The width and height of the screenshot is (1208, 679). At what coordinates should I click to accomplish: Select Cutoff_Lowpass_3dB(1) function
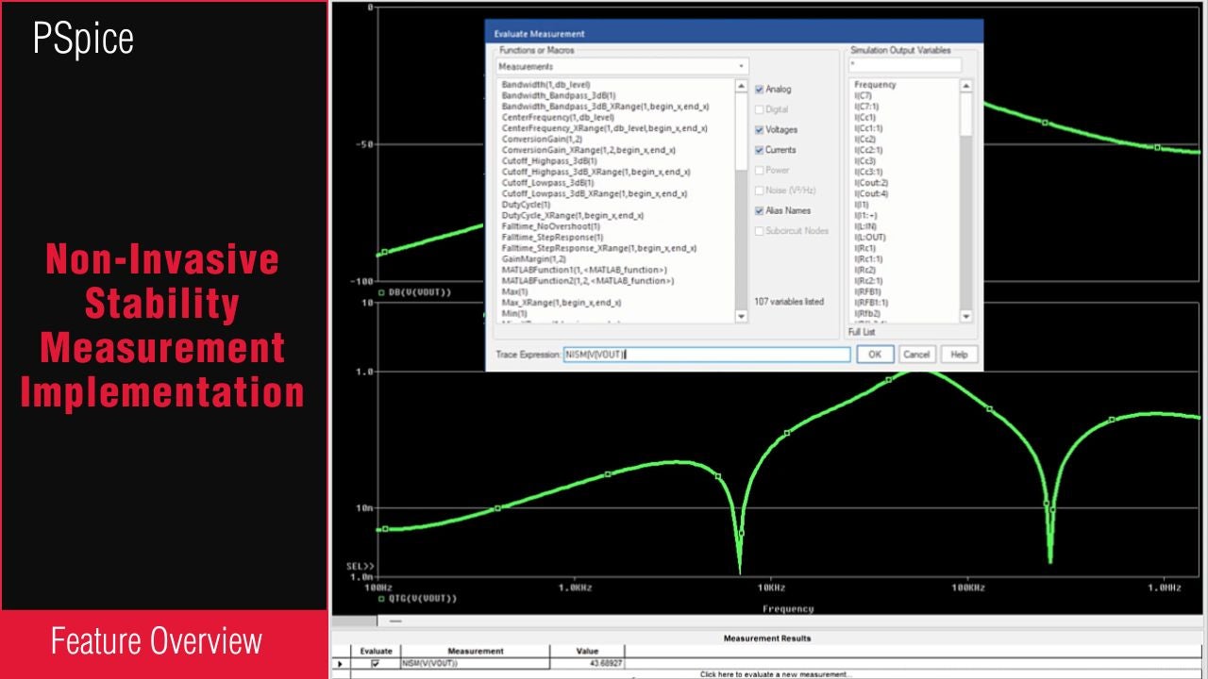(x=548, y=183)
